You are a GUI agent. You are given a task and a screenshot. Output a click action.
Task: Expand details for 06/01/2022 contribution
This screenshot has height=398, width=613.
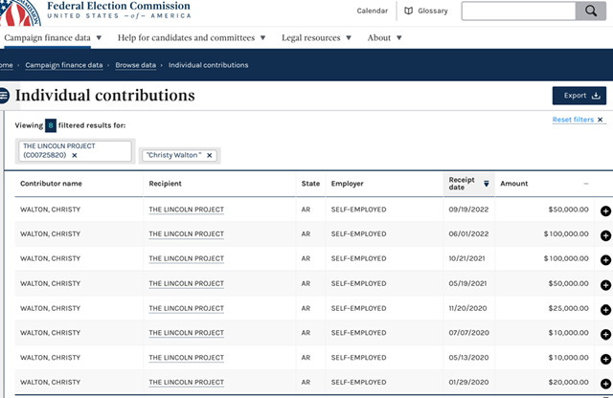605,235
